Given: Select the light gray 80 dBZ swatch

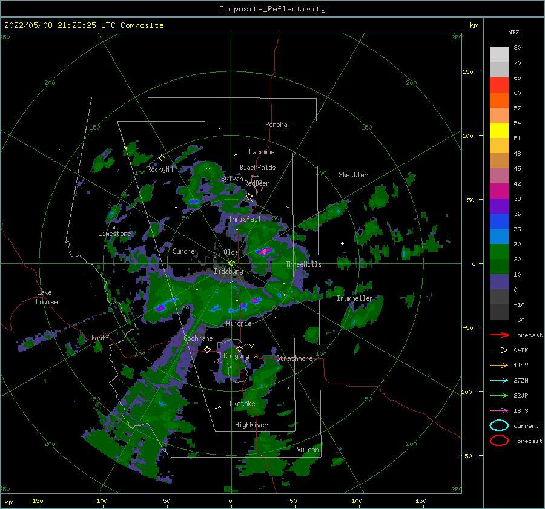Looking at the screenshot, I should pyautogui.click(x=499, y=54).
